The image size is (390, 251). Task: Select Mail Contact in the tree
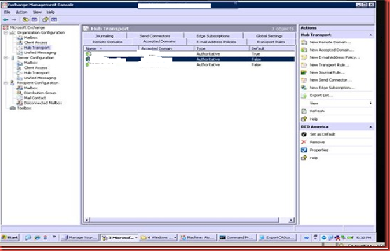point(35,98)
